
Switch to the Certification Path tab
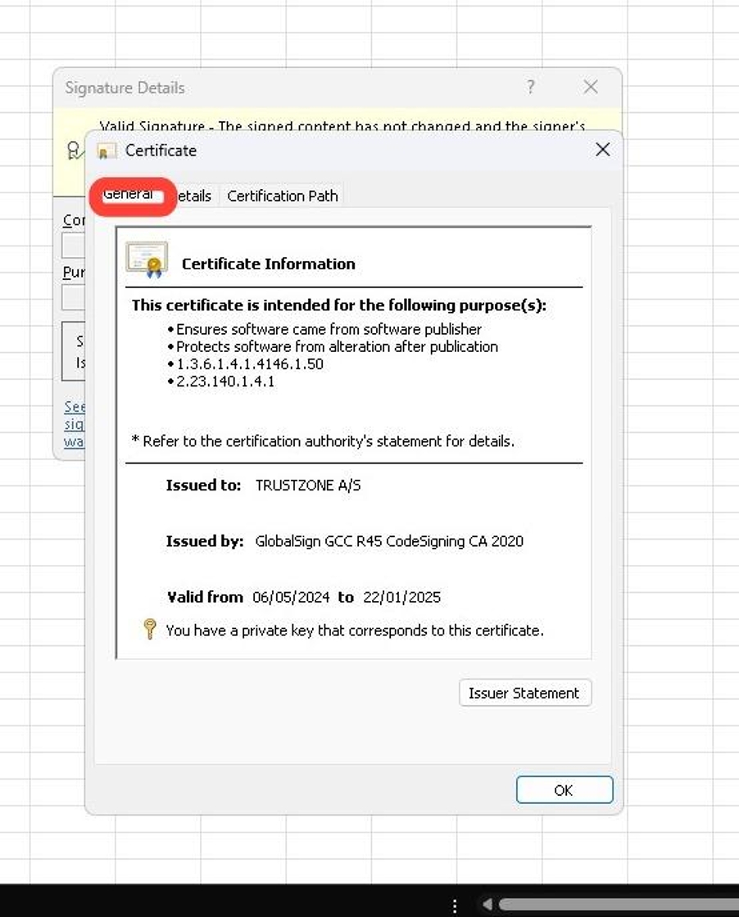[282, 196]
